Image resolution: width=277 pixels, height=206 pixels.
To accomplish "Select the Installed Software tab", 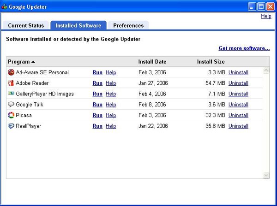I will 78,25.
